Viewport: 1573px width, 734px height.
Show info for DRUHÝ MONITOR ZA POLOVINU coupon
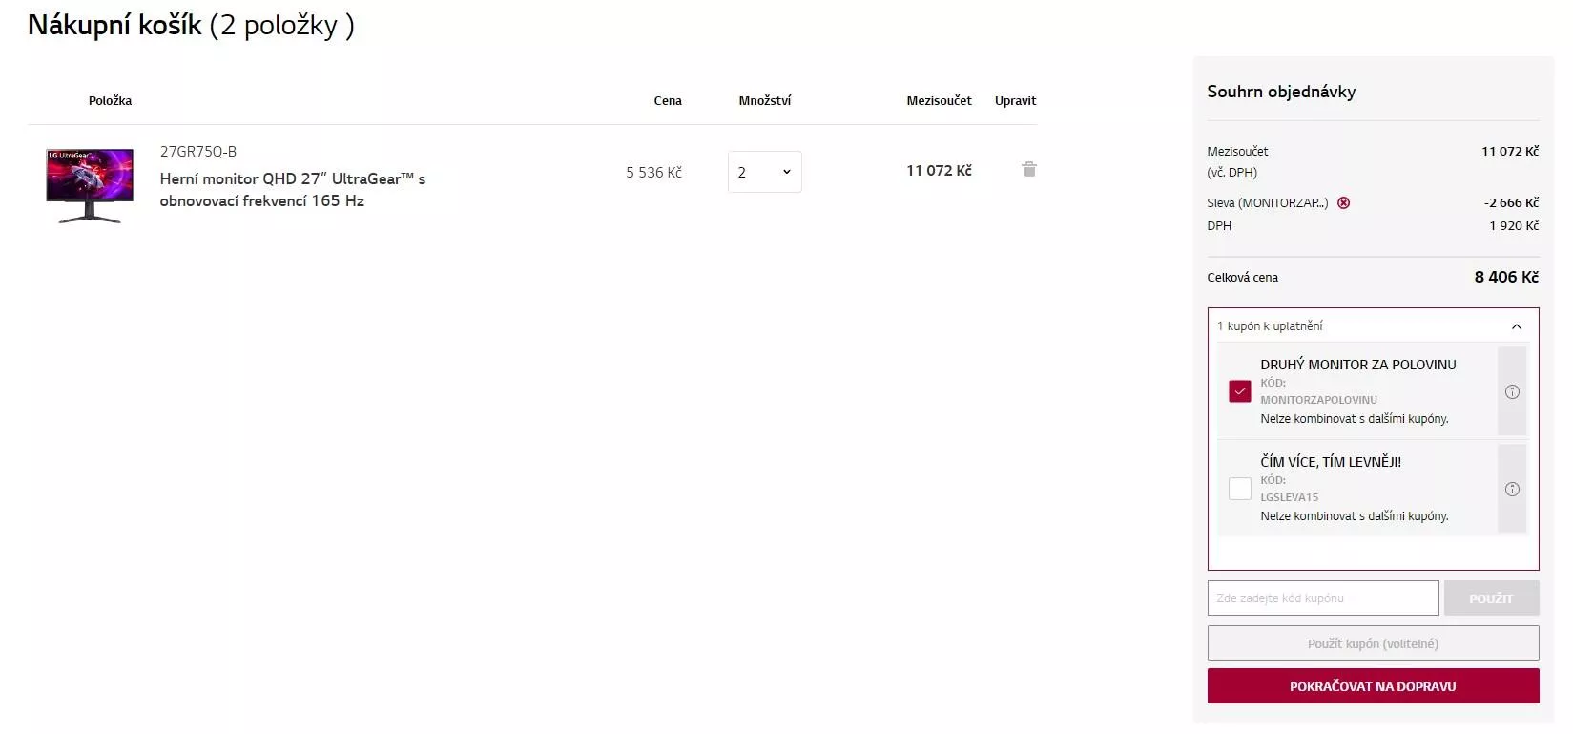click(1512, 391)
